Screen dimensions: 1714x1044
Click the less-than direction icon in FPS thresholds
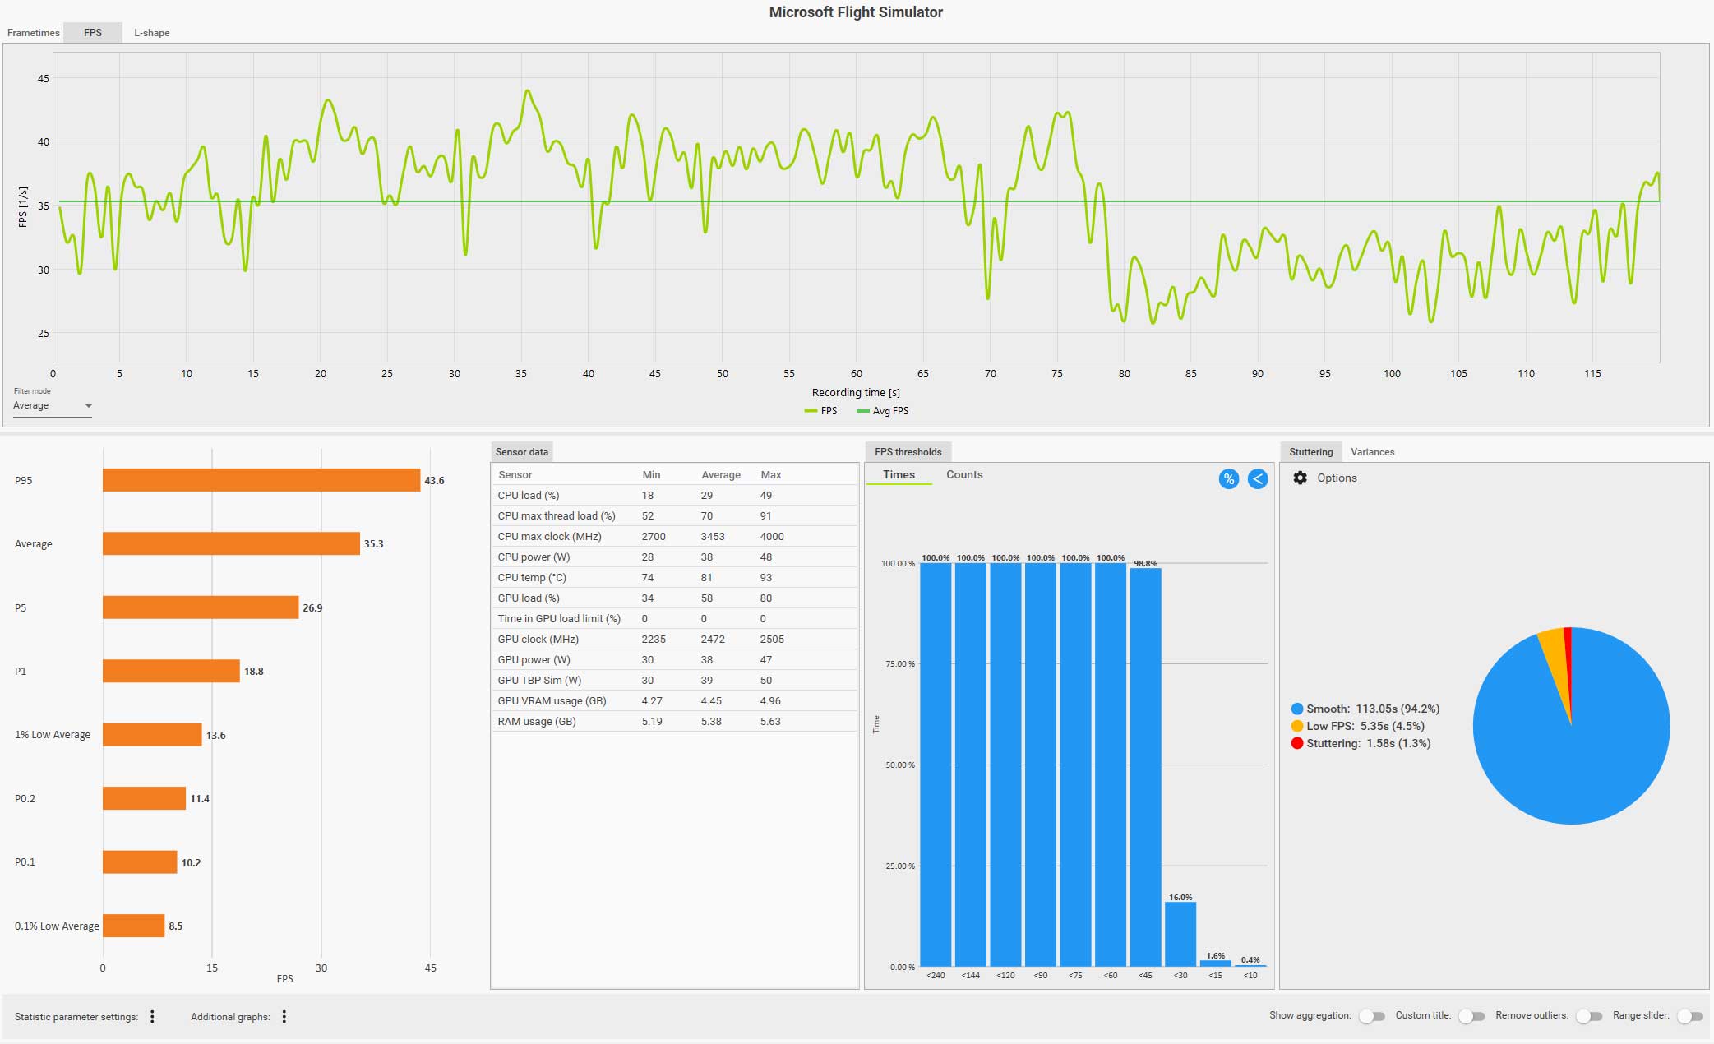point(1257,479)
